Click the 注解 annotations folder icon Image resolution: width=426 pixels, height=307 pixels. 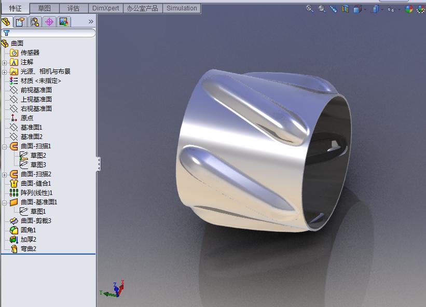click(x=13, y=62)
